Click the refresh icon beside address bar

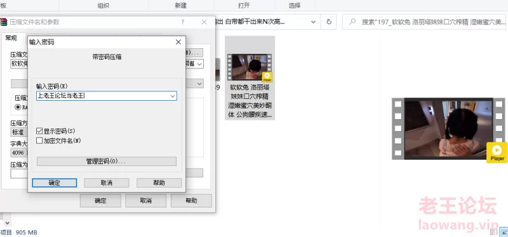click(x=329, y=22)
